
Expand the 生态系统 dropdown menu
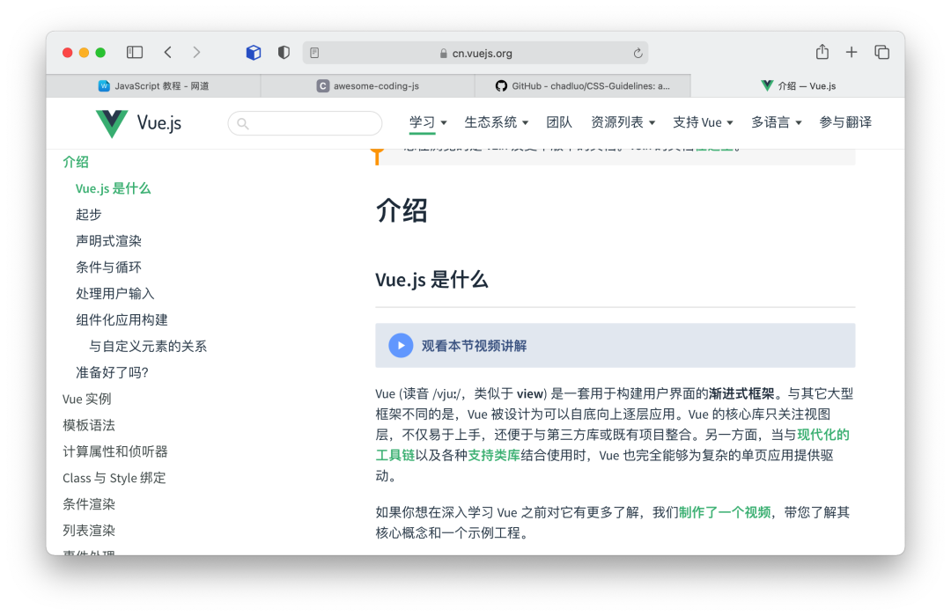[496, 122]
